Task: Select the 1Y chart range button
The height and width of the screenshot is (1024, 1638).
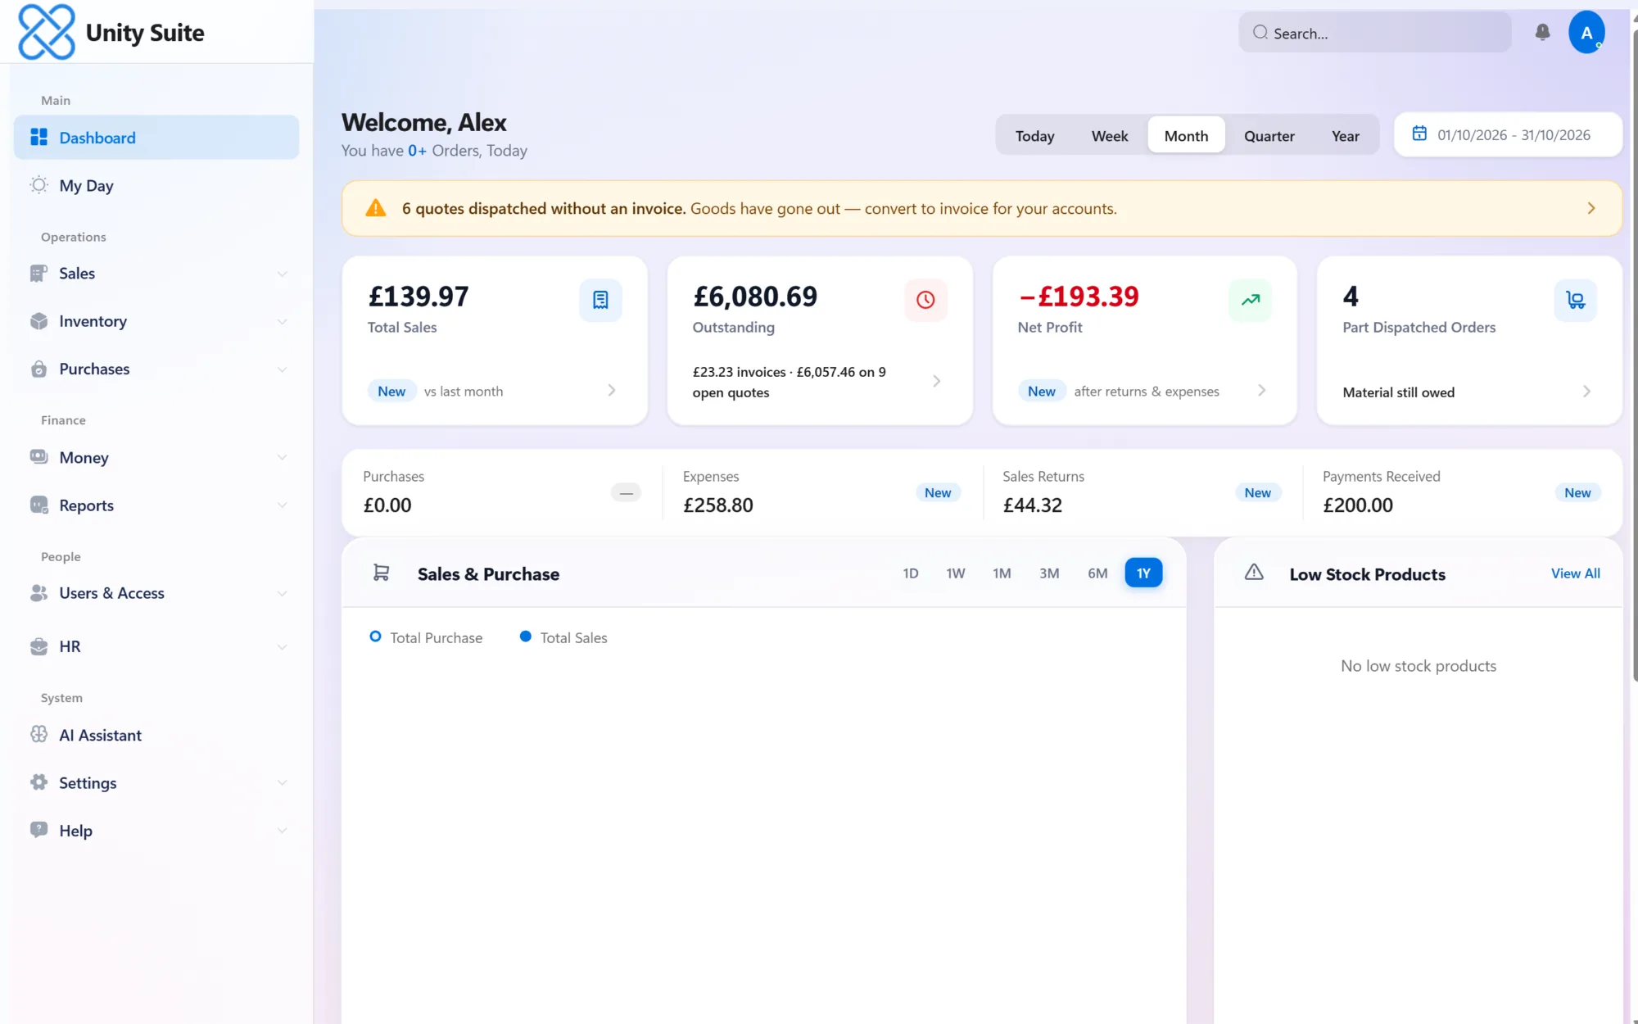Action: [1143, 573]
